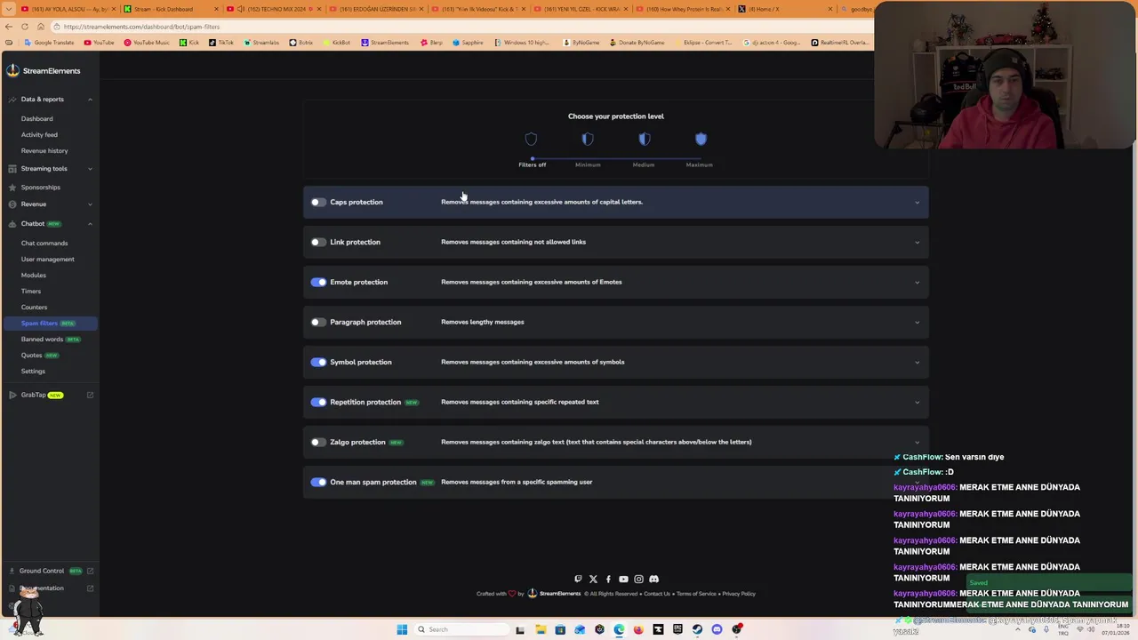1138x640 pixels.
Task: Switch off Symbol protection toggle
Action: [x=318, y=362]
